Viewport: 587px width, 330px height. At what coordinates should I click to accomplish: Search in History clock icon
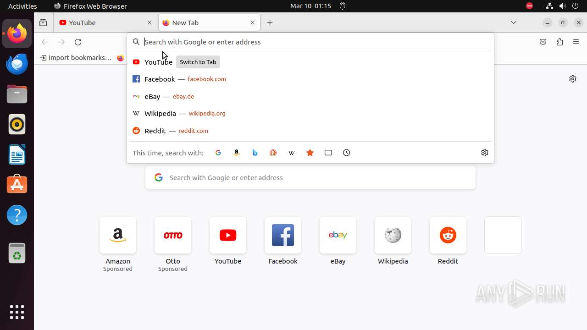(x=347, y=153)
